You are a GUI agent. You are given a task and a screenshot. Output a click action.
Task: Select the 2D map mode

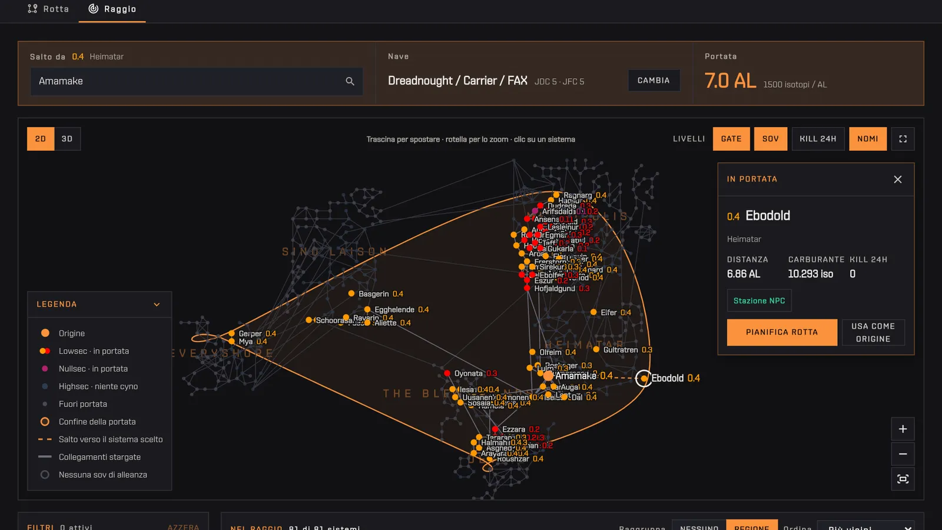click(x=41, y=139)
